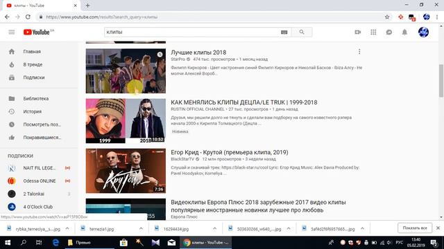
Task: Expand options for 5af4d2f6f6957665 download
Action: (362, 228)
